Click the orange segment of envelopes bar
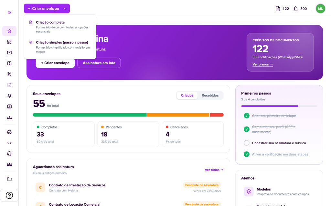Screen dimensions: 331x206 178,115
